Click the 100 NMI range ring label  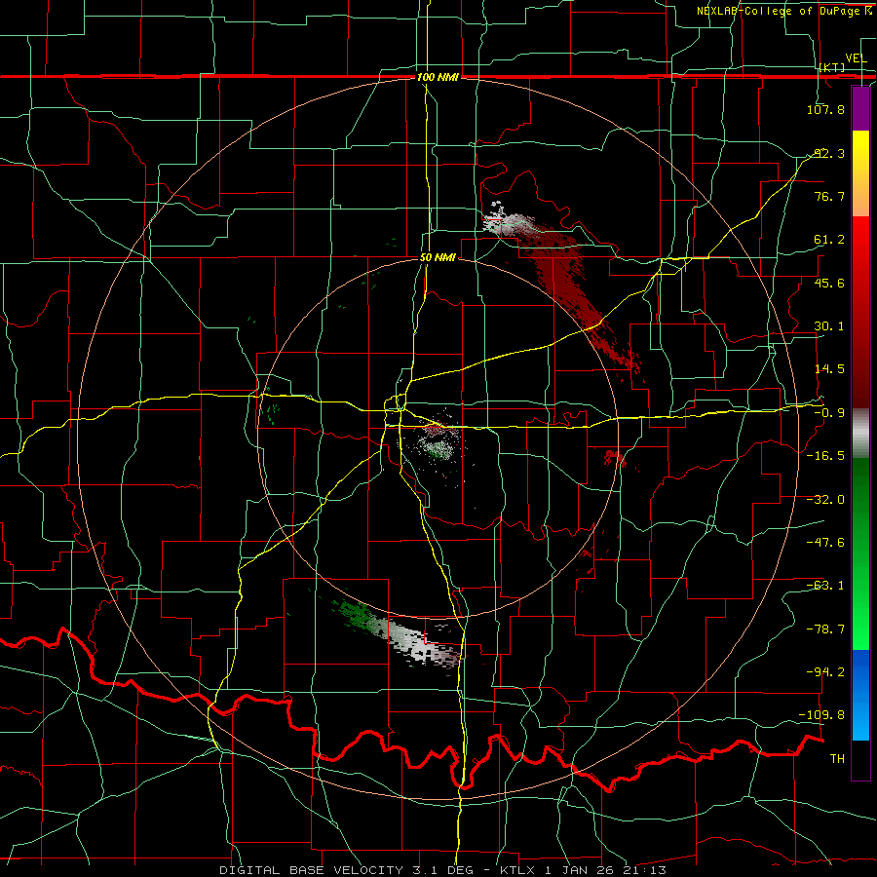(x=438, y=77)
